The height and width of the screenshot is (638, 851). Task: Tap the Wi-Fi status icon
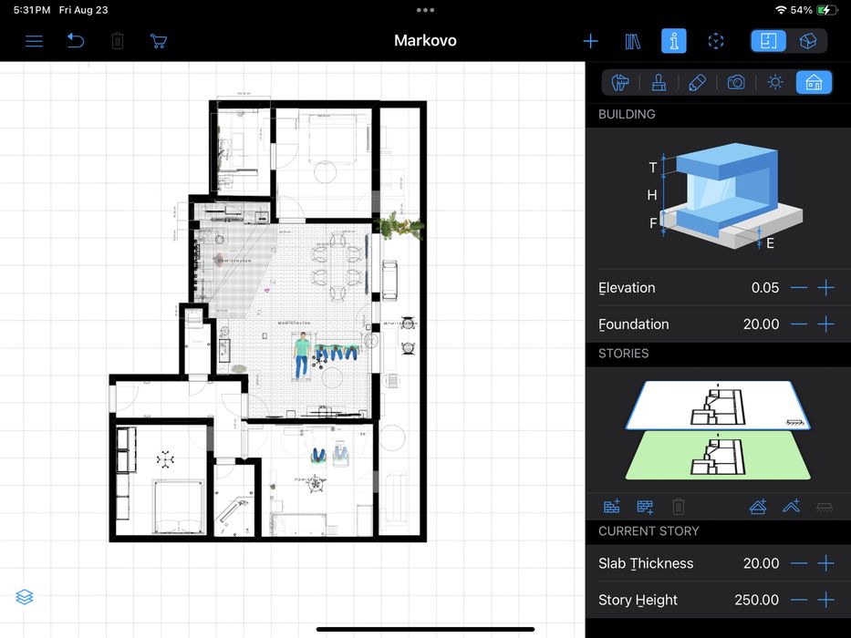pyautogui.click(x=781, y=10)
